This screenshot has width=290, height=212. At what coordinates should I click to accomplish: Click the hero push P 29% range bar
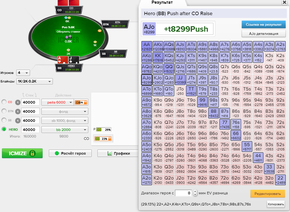coord(103,130)
